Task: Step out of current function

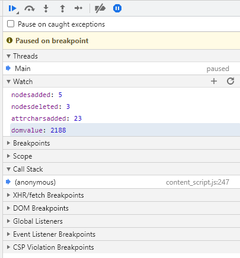Action: point(62,8)
